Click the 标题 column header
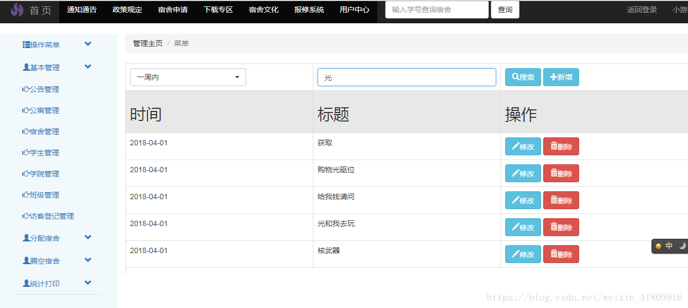The height and width of the screenshot is (308, 688). click(x=333, y=114)
